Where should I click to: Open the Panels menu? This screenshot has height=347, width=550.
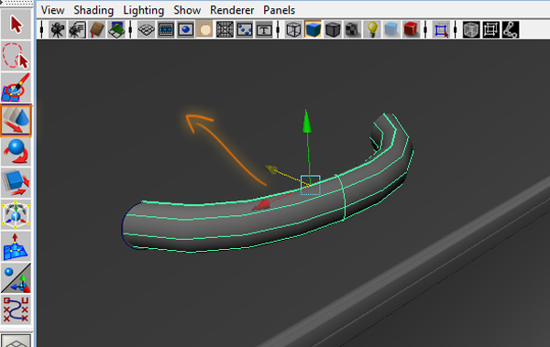280,10
